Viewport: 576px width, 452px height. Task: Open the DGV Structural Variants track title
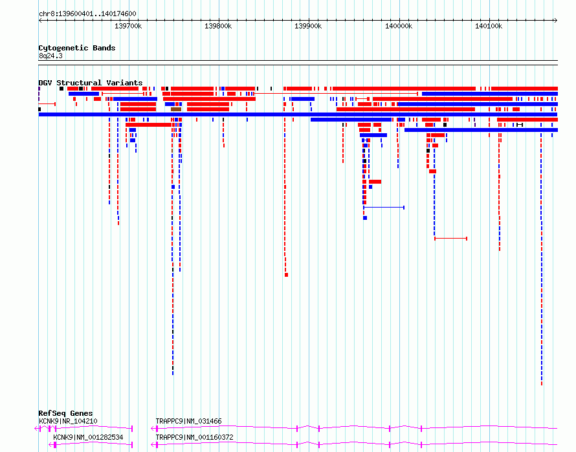tap(91, 83)
